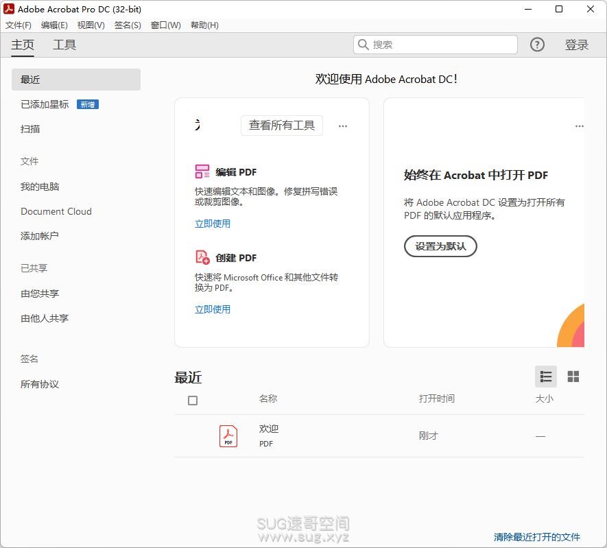Open the 视图(V) menu
Image resolution: width=607 pixels, height=548 pixels.
[x=91, y=25]
